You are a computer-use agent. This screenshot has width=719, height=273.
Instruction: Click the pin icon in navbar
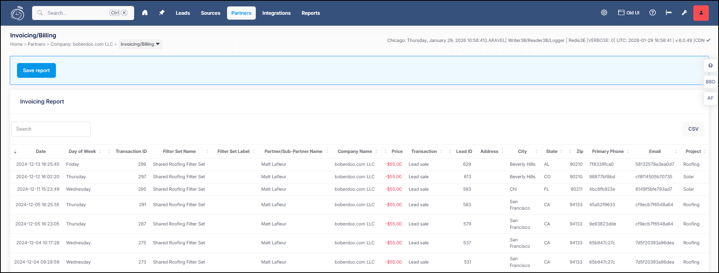tap(162, 13)
